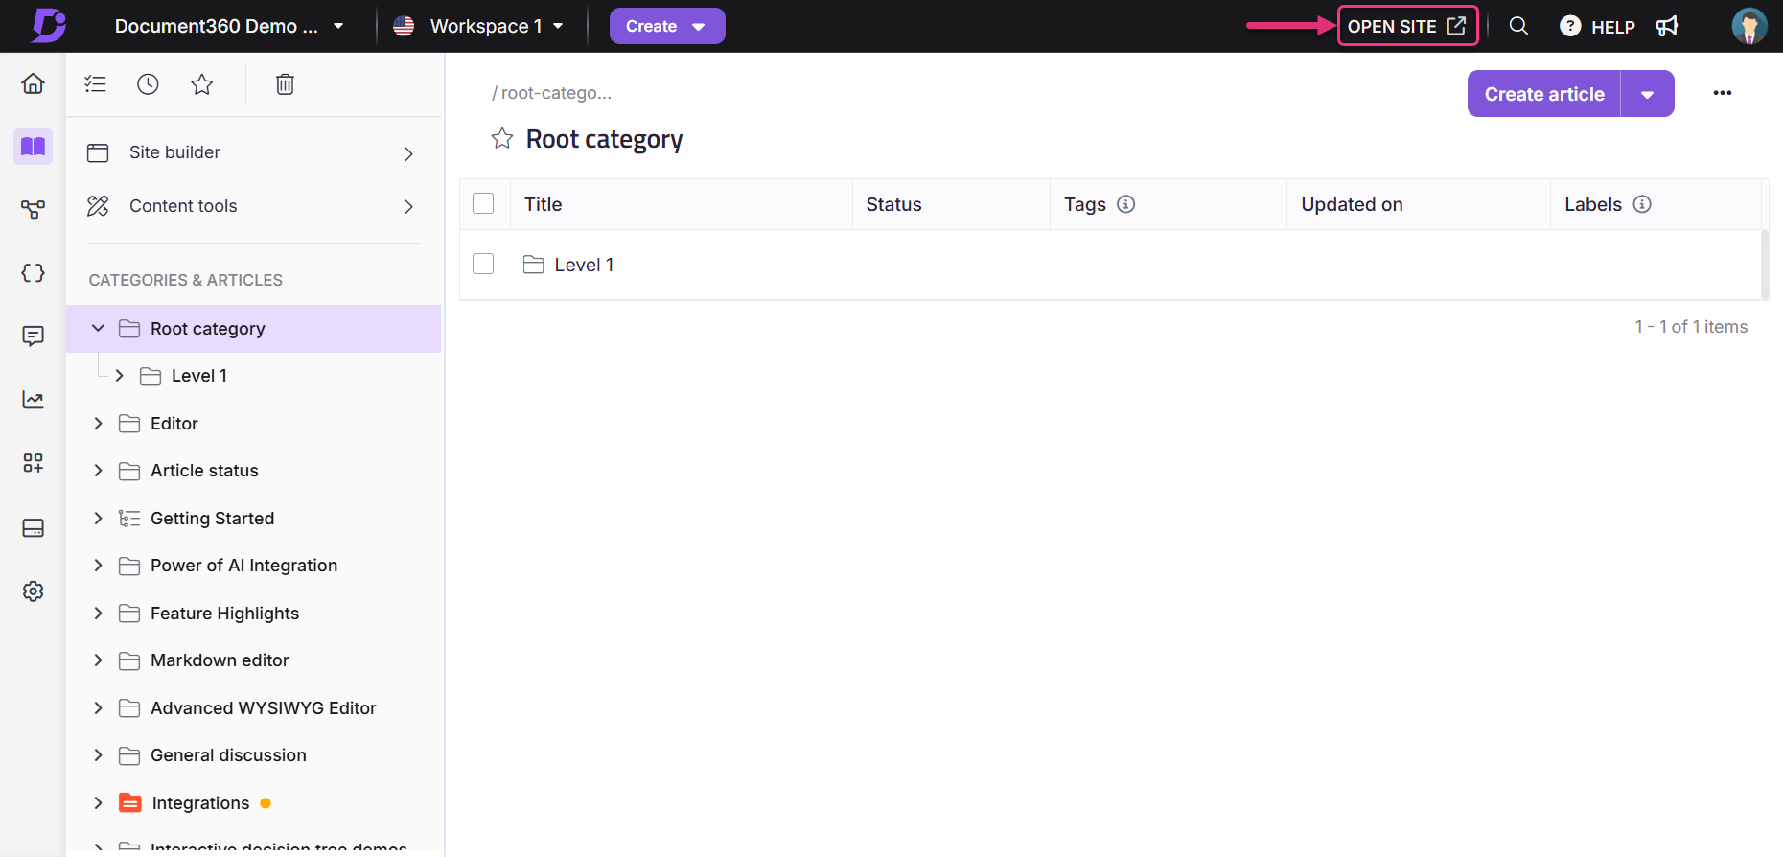Expand the Power of AI Integration category
This screenshot has width=1783, height=857.
[98, 566]
